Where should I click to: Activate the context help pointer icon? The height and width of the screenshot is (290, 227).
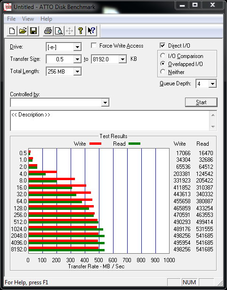[91, 31]
